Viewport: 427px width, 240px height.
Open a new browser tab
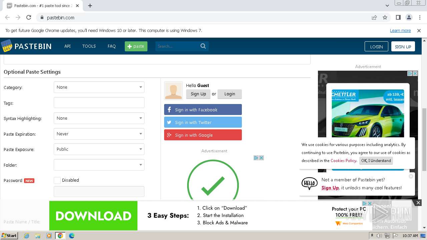click(x=90, y=6)
